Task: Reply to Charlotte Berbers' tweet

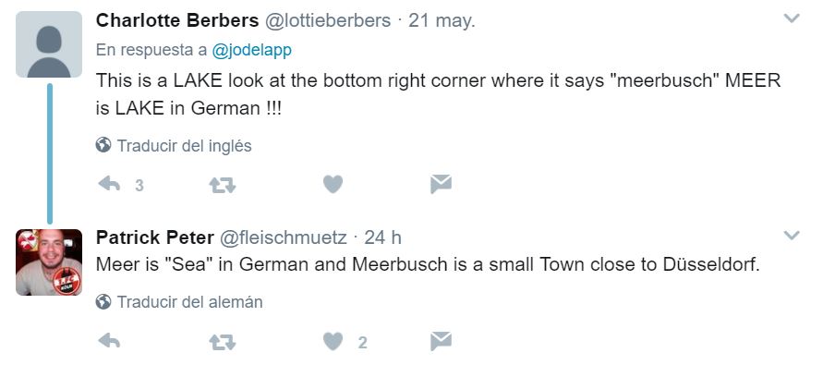Action: [109, 185]
